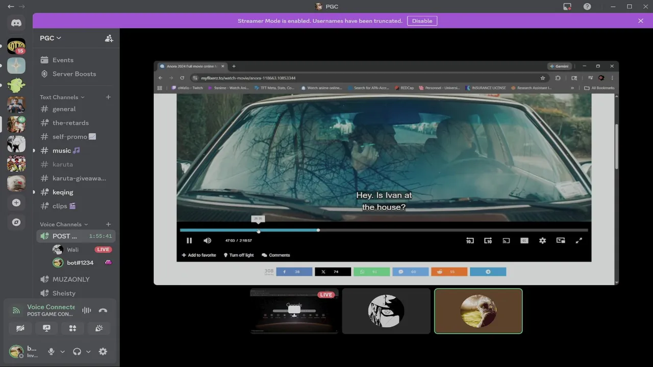
Task: Open video player settings gear
Action: 542,241
